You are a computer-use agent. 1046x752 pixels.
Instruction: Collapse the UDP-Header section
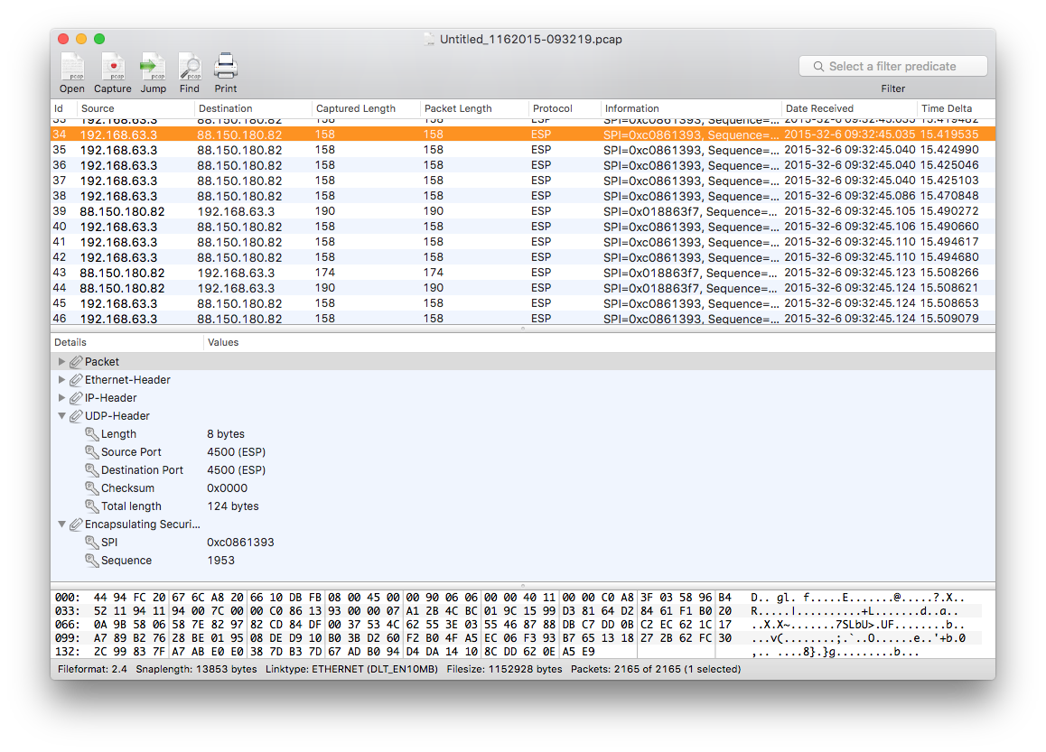[x=62, y=416]
